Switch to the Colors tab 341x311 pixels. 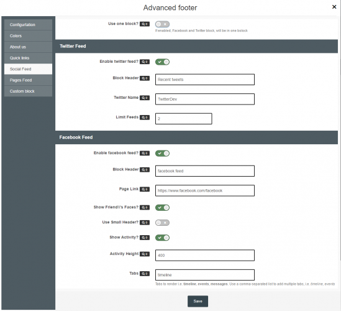28,35
